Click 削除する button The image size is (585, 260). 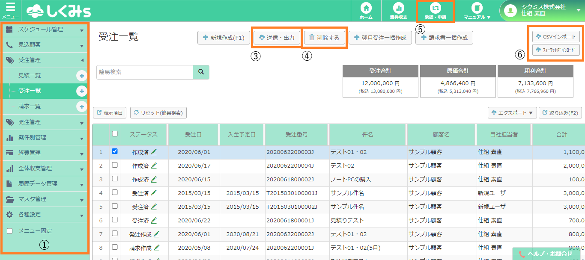(324, 38)
